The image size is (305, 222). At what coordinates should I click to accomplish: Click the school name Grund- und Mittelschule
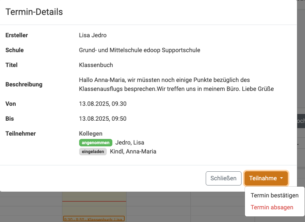coord(140,50)
